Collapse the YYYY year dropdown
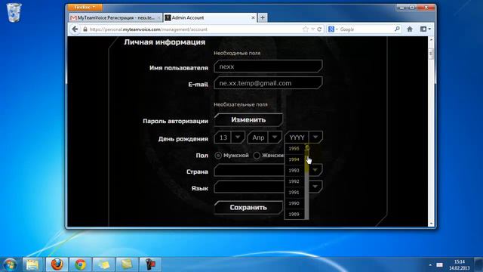Image resolution: width=483 pixels, height=272 pixels. 303,138
